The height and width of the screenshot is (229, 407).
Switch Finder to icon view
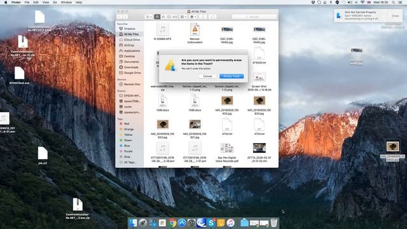(x=157, y=17)
